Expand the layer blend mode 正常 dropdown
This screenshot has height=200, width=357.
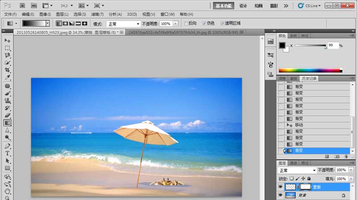tap(297, 170)
